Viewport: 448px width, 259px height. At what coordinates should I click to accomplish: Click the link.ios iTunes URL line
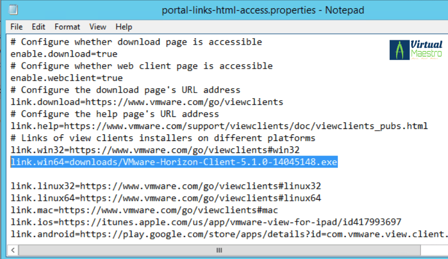coord(206,221)
